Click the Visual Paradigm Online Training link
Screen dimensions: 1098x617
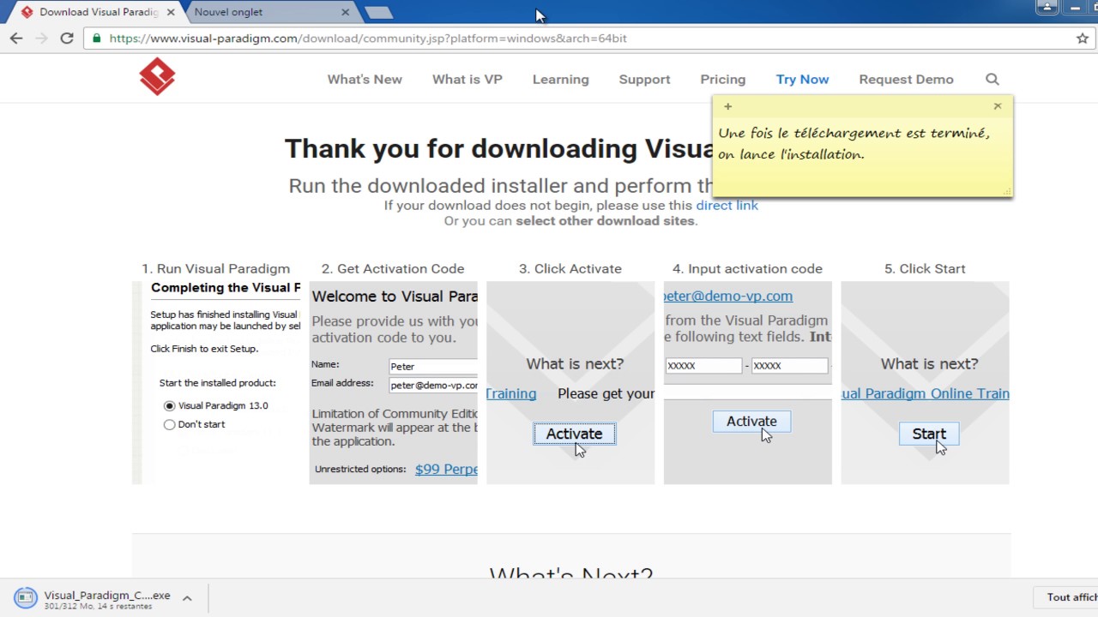point(925,393)
